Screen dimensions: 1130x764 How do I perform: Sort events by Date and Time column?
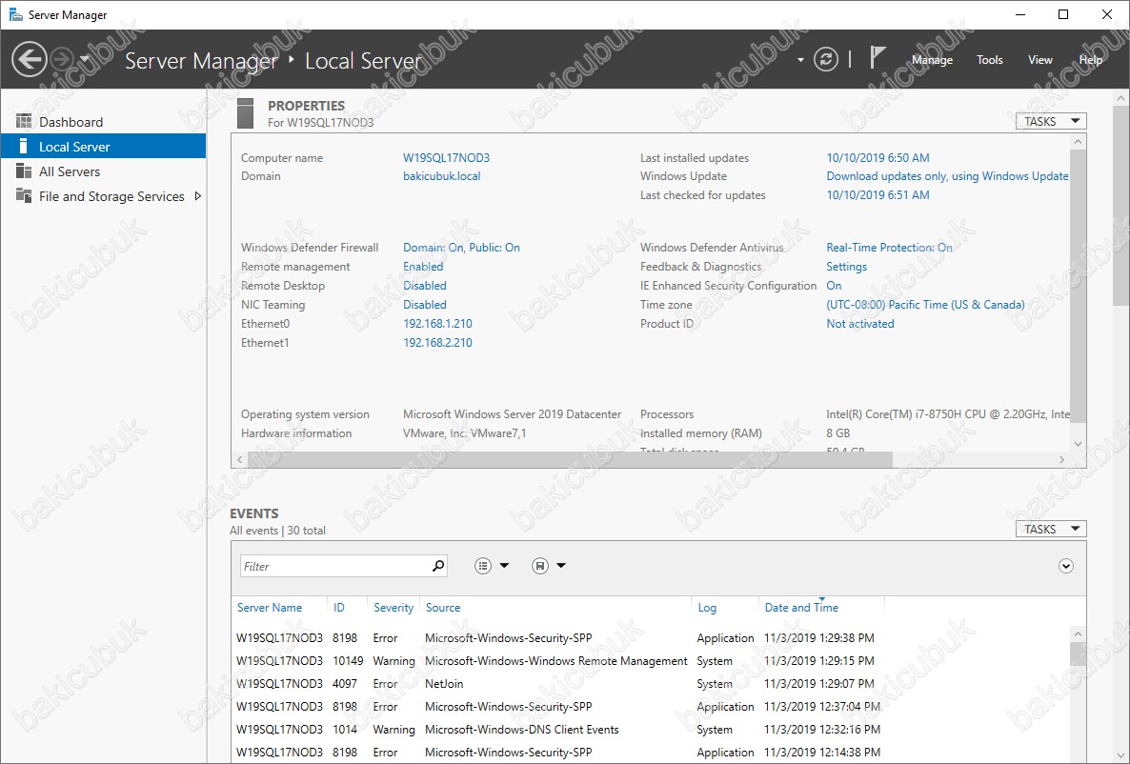click(801, 608)
